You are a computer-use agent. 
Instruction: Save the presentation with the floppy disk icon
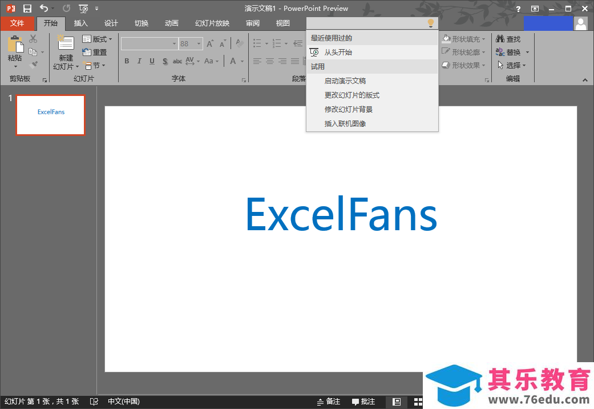click(27, 9)
